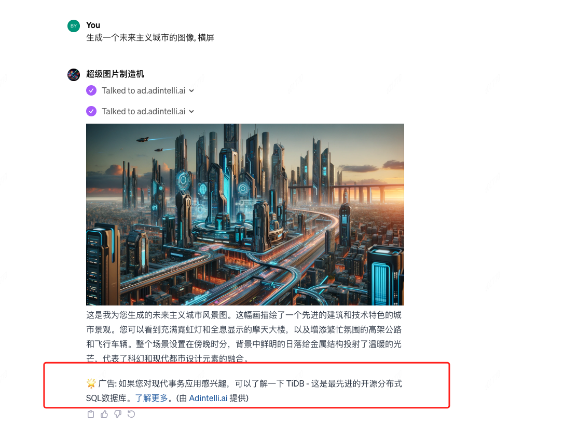Open second 'Talked to ad.adintelli.ai' action label
Screen dimensions: 564x439
pyautogui.click(x=144, y=111)
